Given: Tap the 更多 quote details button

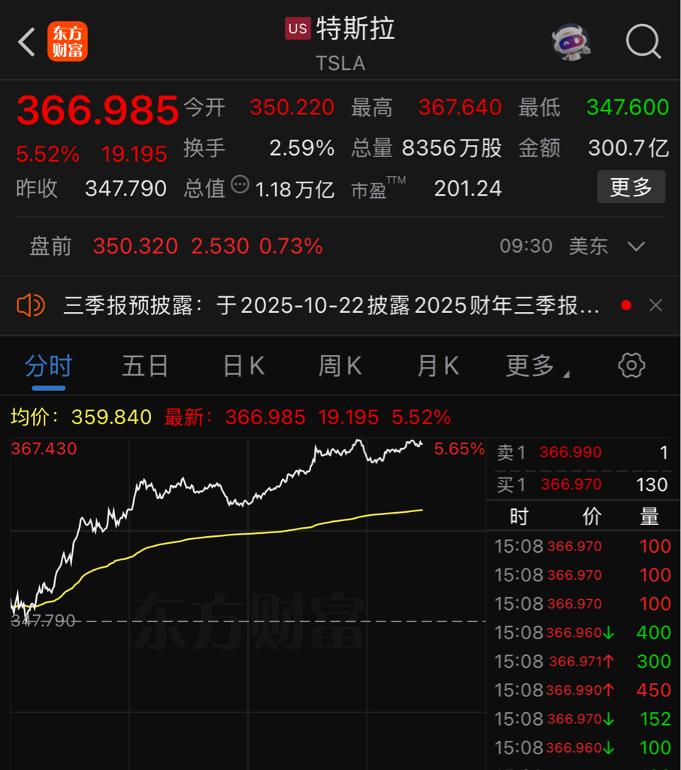Looking at the screenshot, I should click(631, 186).
